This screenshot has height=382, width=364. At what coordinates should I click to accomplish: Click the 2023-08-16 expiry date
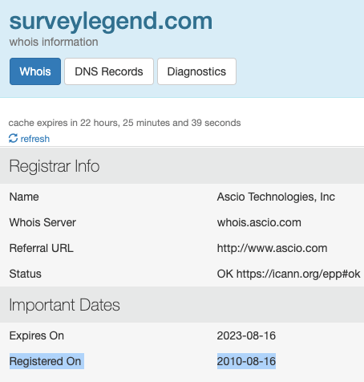[246, 335]
